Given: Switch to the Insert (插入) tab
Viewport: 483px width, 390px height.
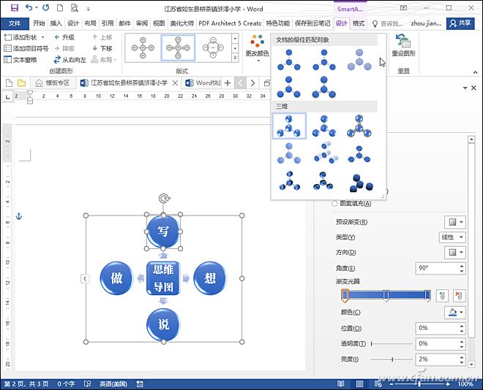Looking at the screenshot, I should tap(56, 23).
